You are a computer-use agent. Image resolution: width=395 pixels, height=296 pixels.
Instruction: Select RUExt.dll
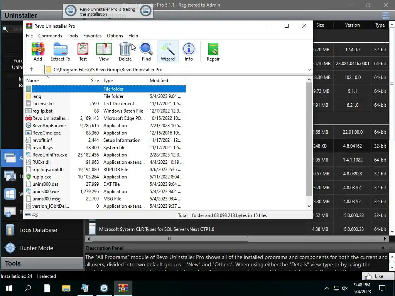[x=105, y=162]
